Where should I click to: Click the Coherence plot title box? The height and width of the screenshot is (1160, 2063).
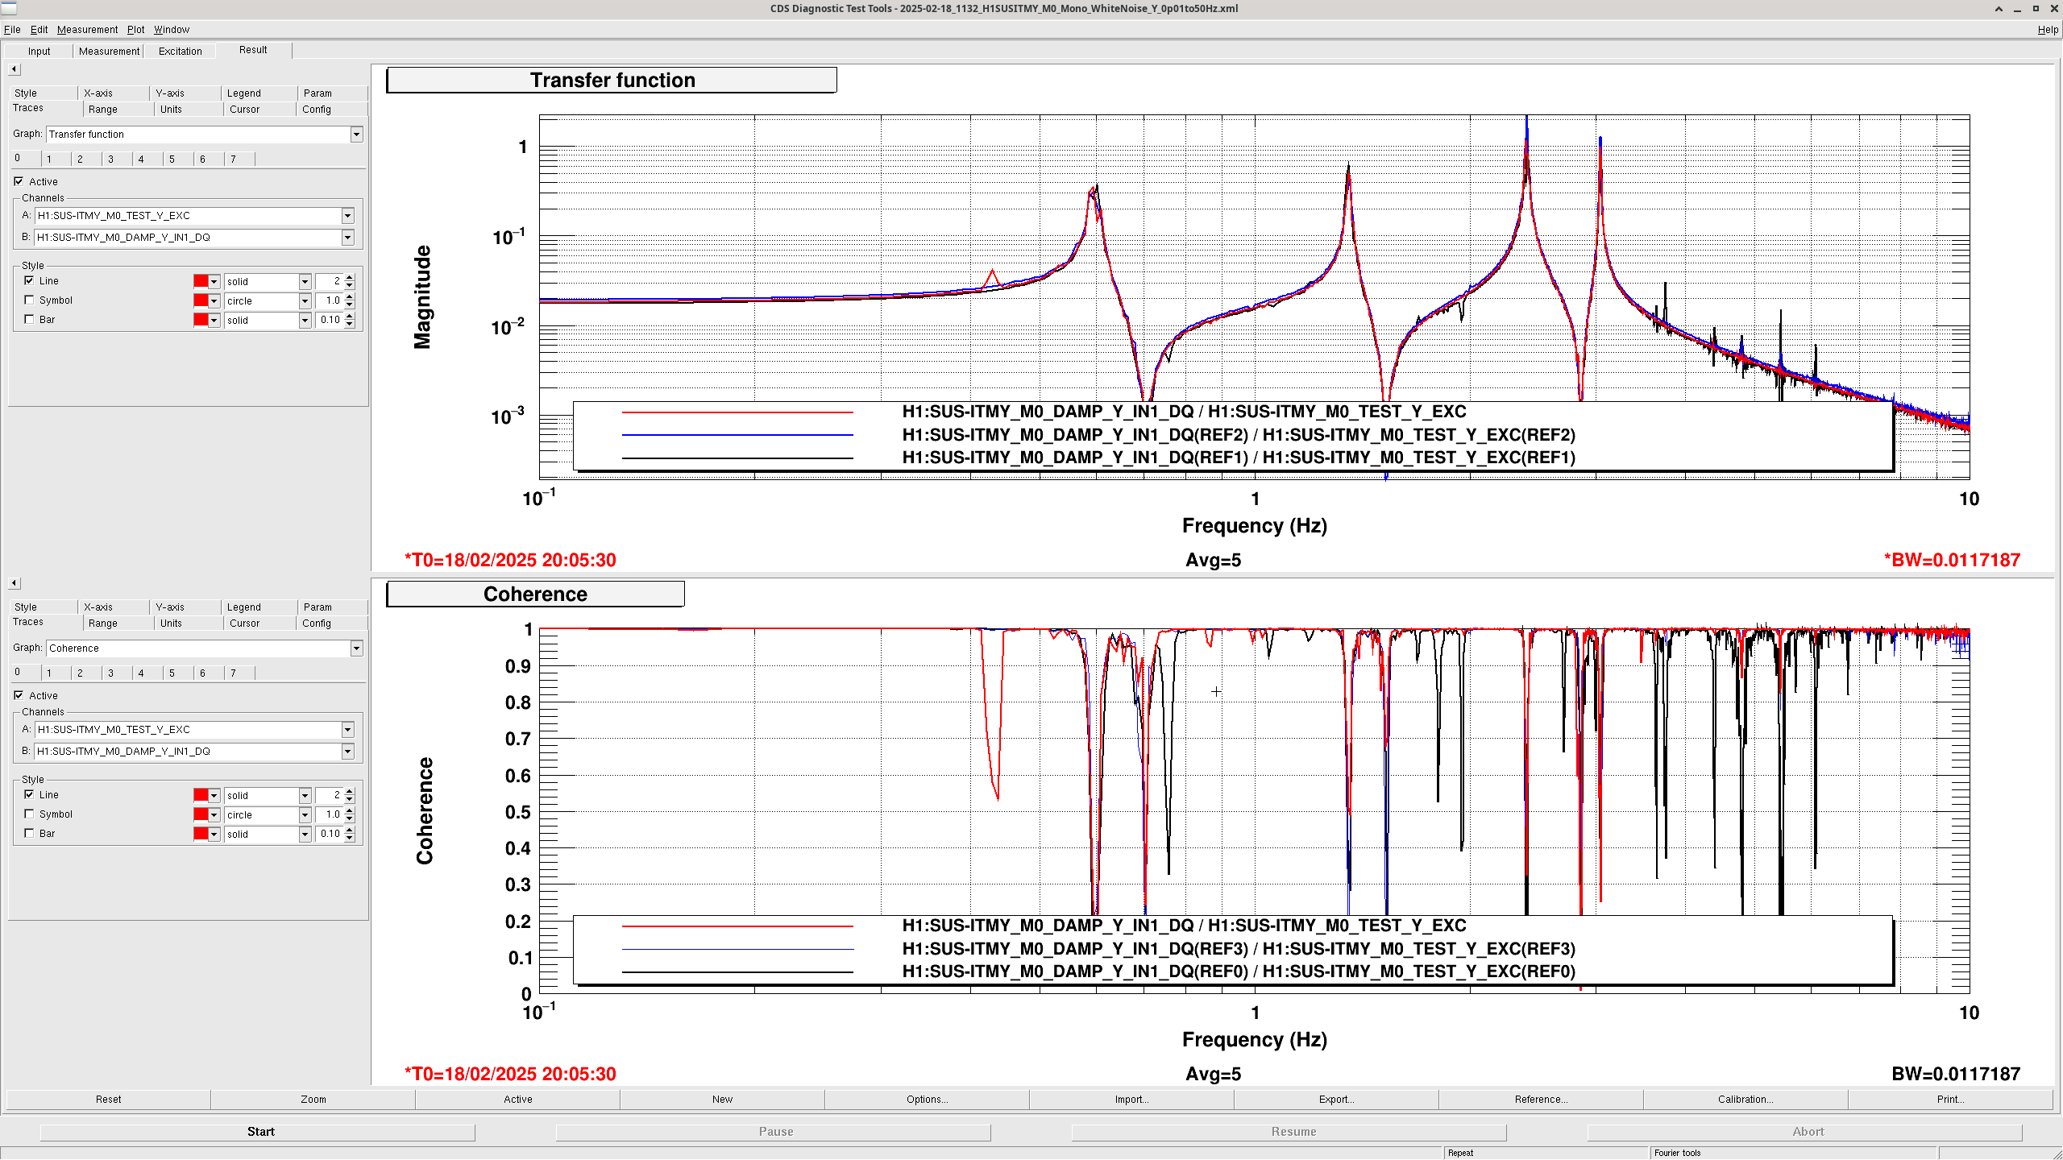(535, 594)
